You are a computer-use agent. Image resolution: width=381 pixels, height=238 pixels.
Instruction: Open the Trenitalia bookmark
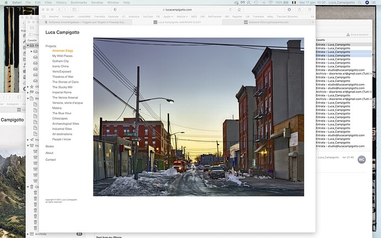[x=99, y=17]
